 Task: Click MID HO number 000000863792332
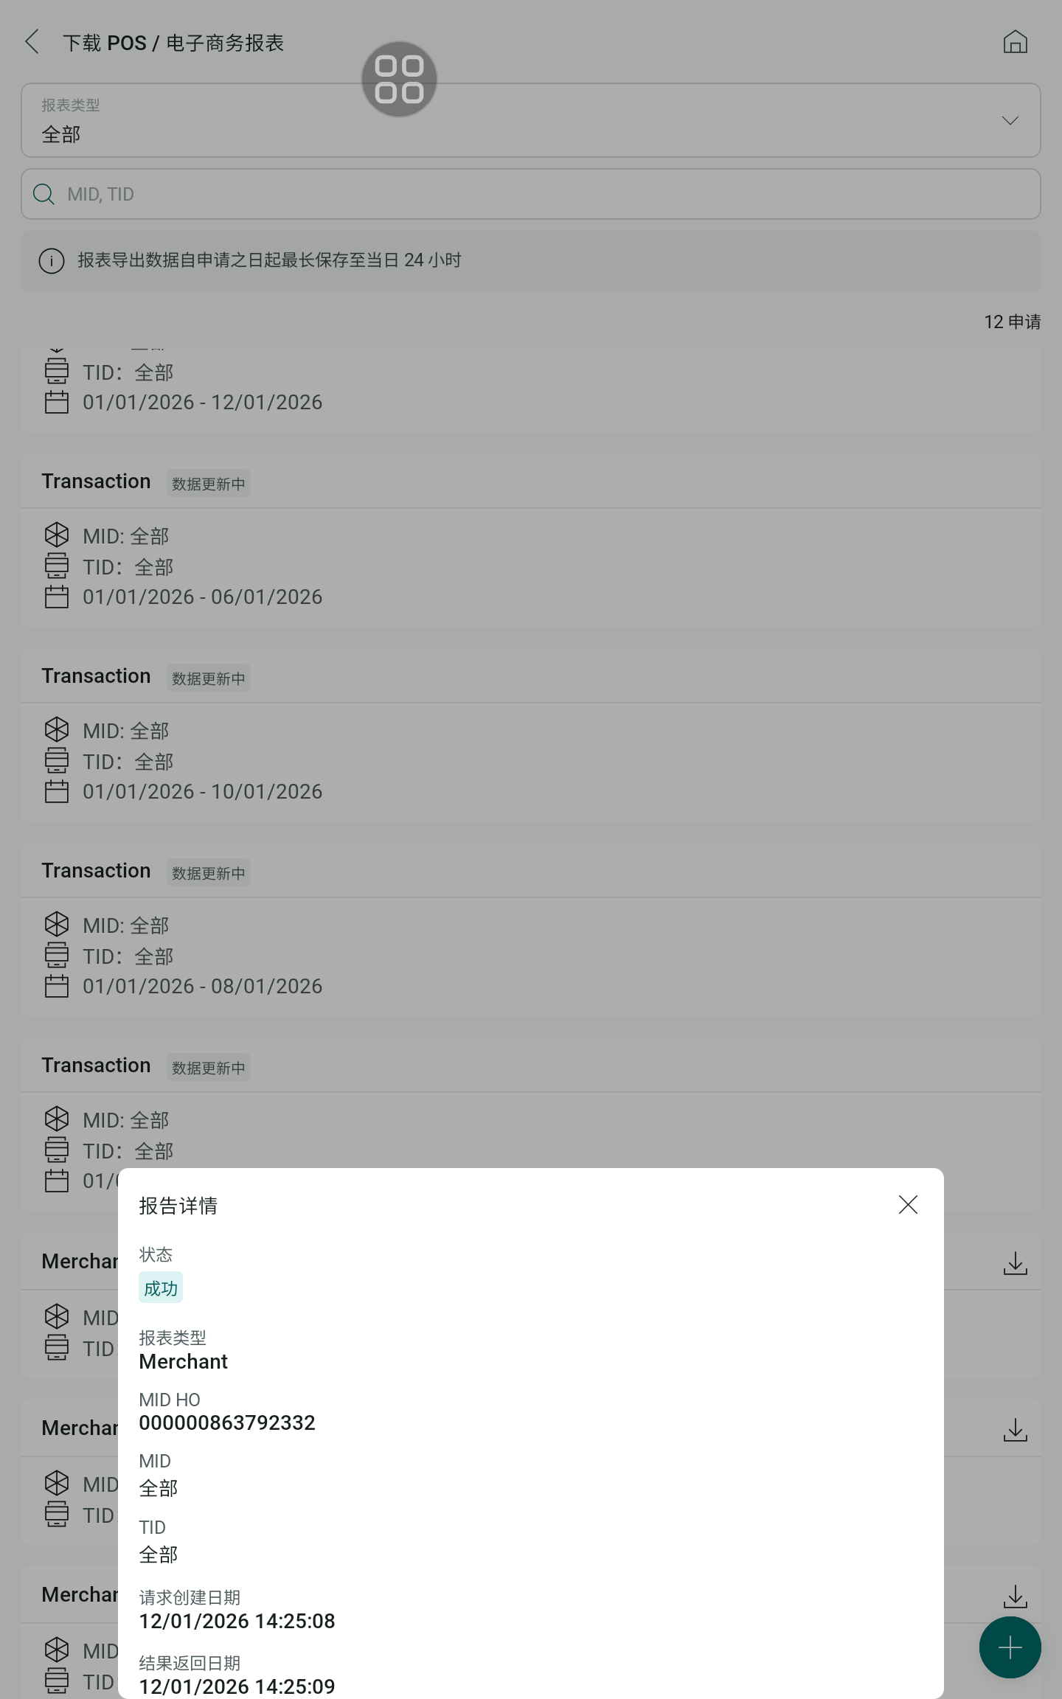(227, 1422)
